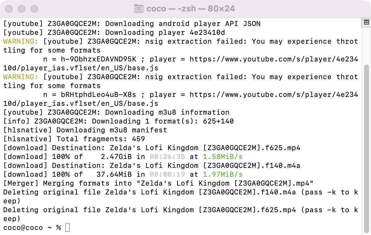The height and width of the screenshot is (235, 371).
Task: Click the cursor block at the prompt
Action: tap(67, 227)
